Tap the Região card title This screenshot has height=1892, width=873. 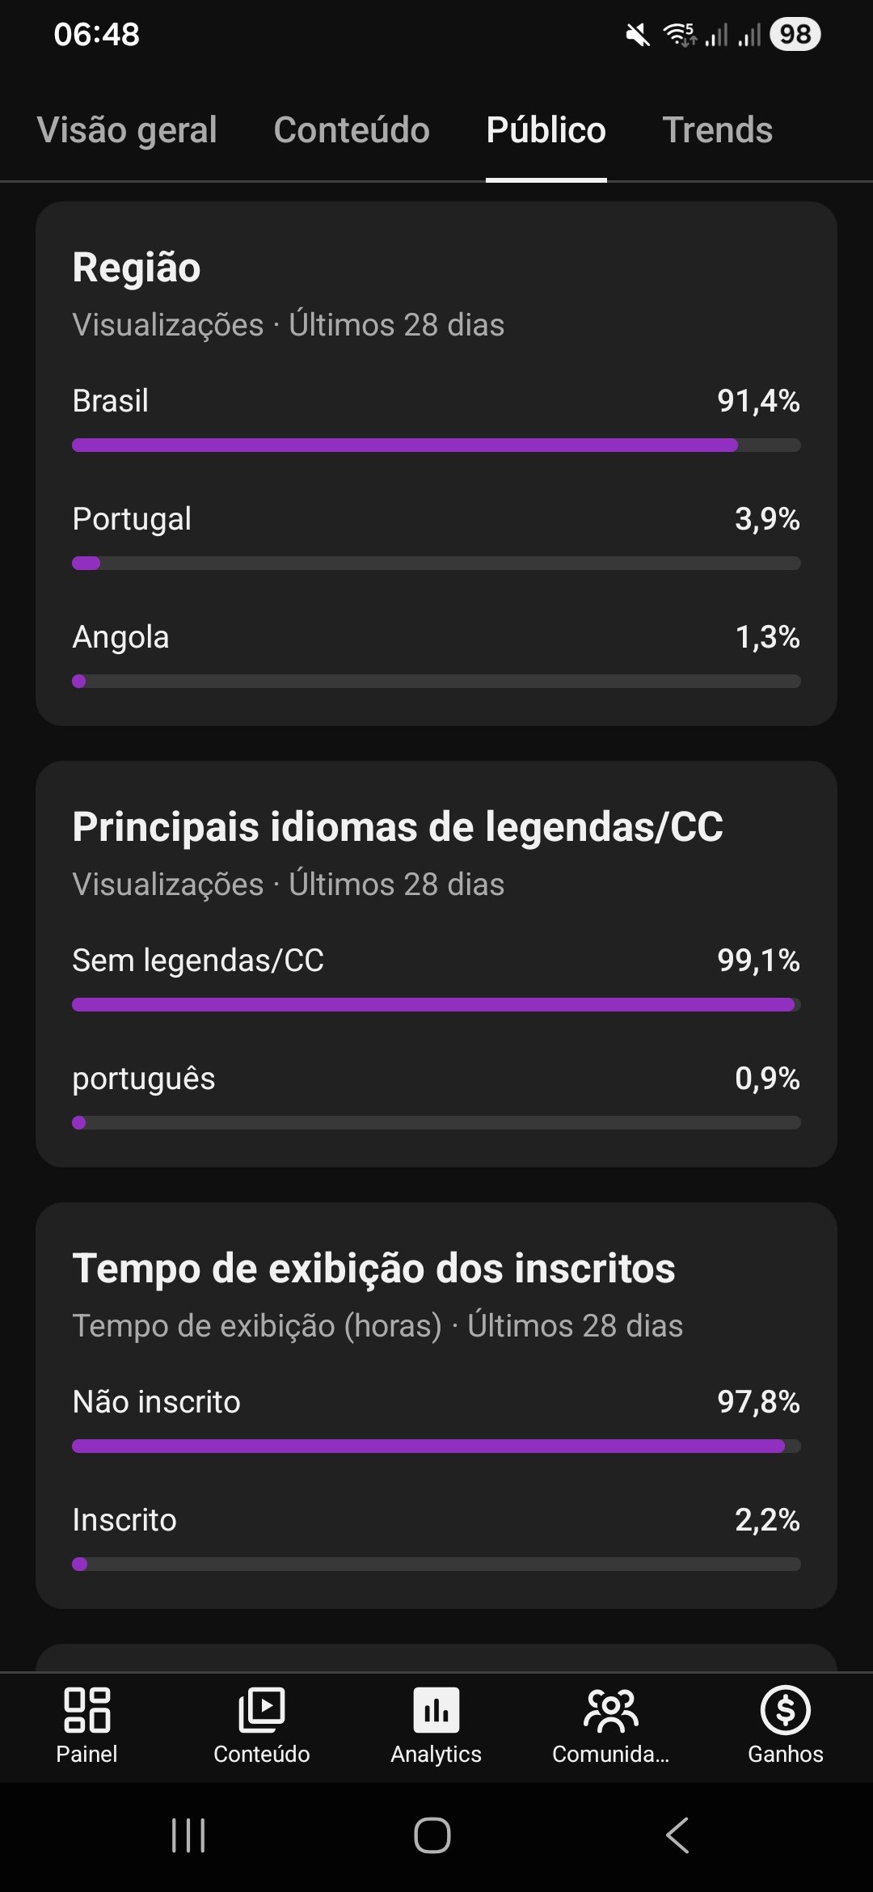pos(137,268)
